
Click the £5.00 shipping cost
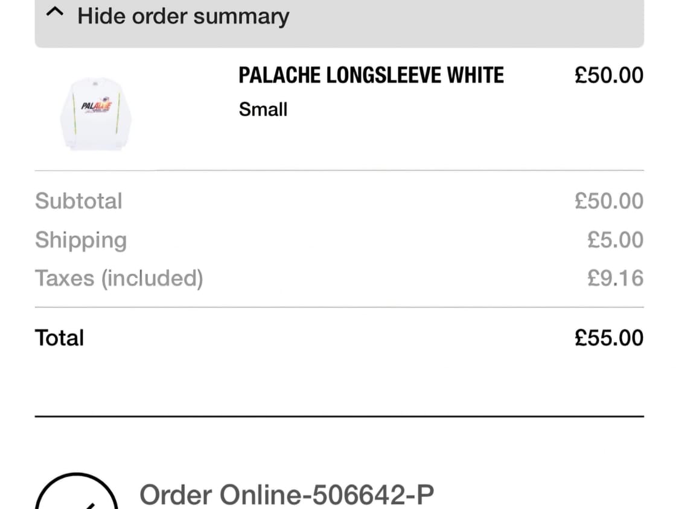pyautogui.click(x=615, y=240)
